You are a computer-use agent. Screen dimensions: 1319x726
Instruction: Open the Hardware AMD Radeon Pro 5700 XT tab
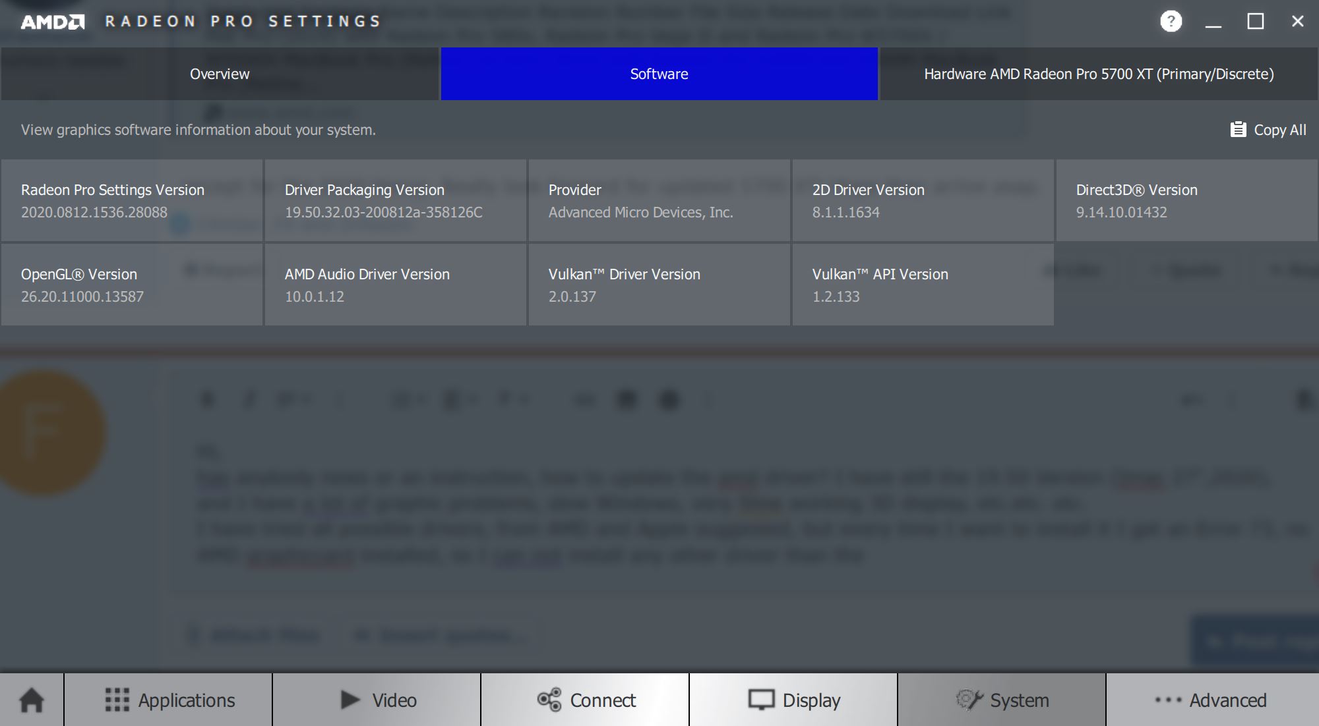[1099, 74]
